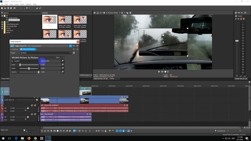Image resolution: width=251 pixels, height=141 pixels.
Task: Click the Remove Selected Plug-In icon
Action: point(77,49)
